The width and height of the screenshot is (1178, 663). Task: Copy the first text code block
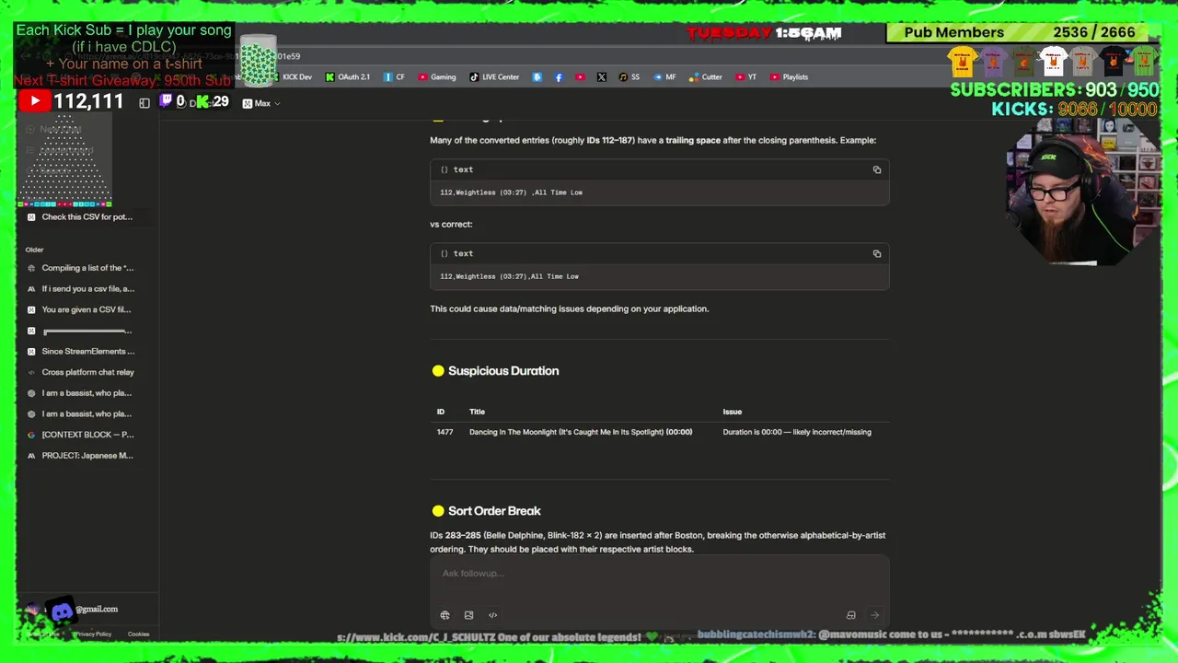point(877,169)
